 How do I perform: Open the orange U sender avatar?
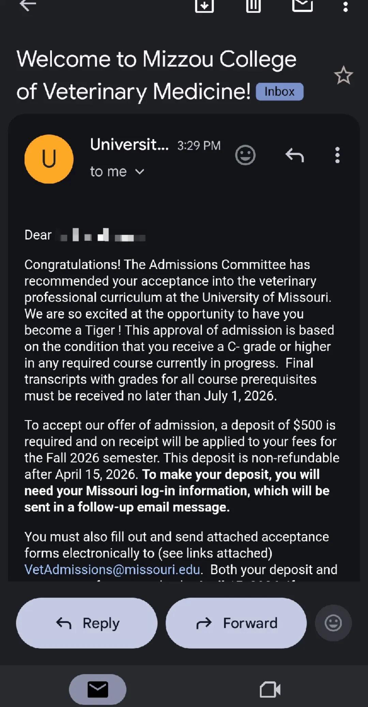pos(49,159)
